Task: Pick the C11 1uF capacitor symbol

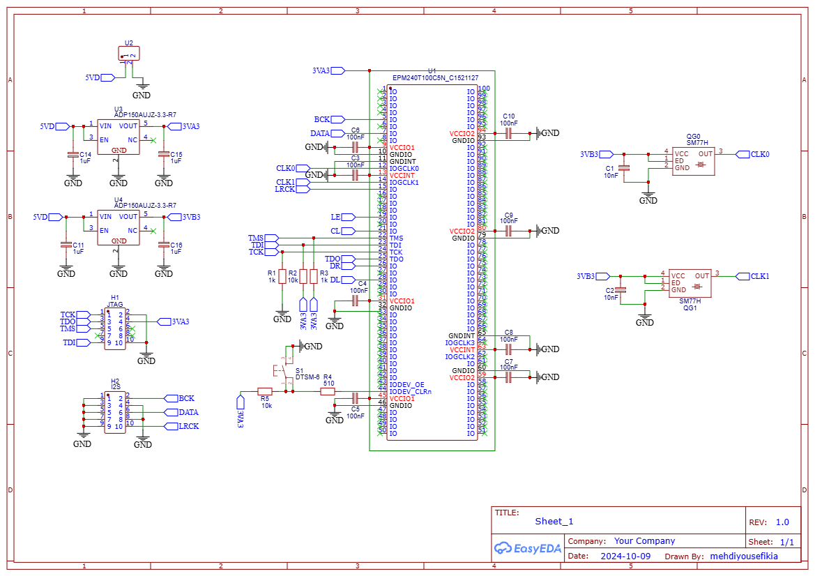Action: point(66,245)
